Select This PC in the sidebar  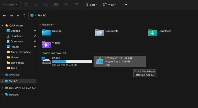pos(18,81)
